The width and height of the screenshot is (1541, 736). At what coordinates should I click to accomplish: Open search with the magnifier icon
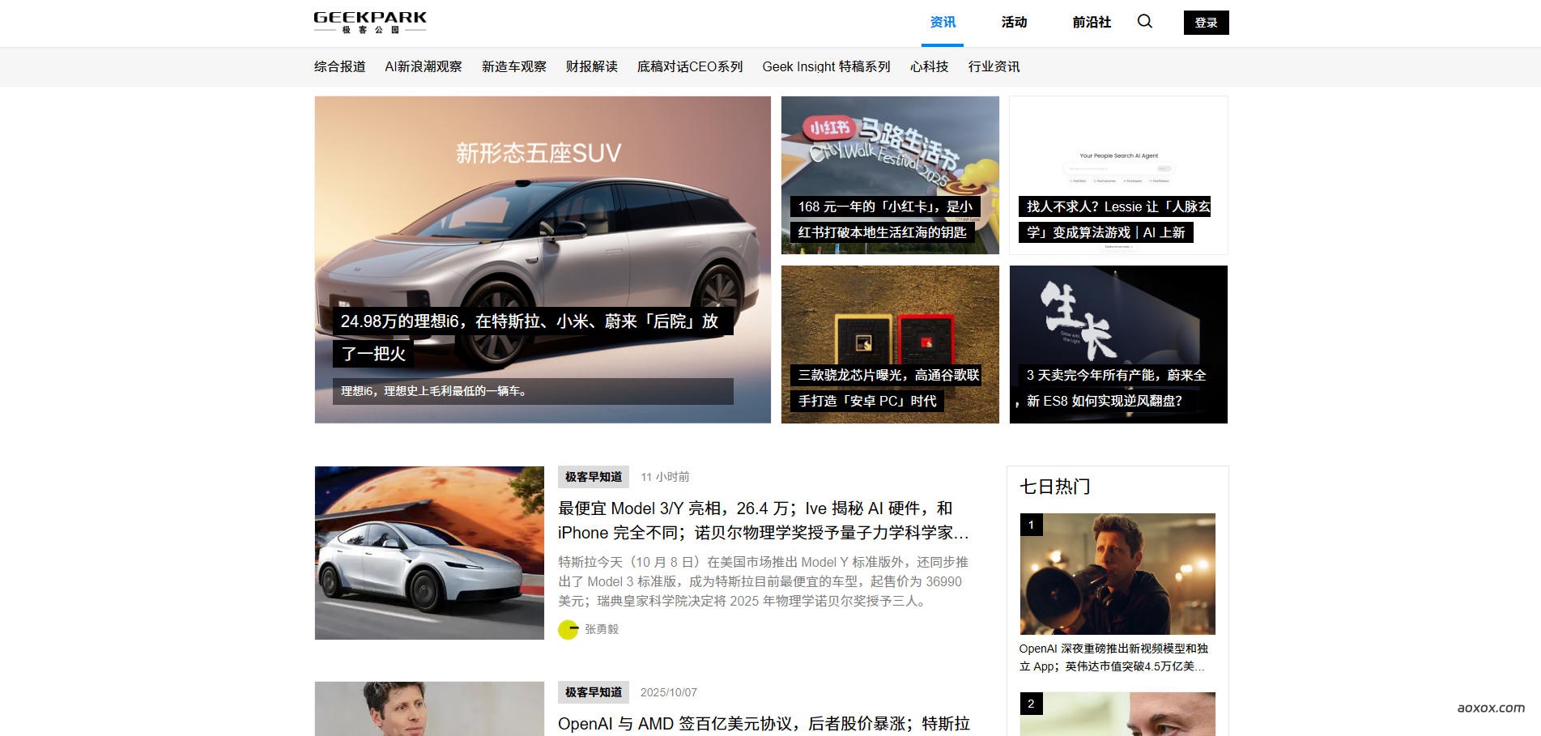[1144, 22]
